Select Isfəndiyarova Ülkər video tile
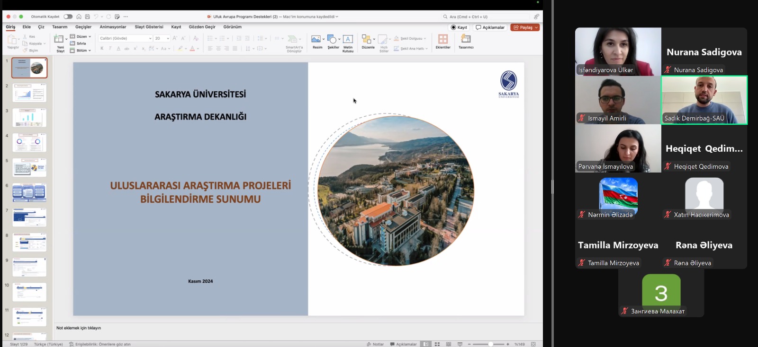Viewport: 758px width, 347px height. pos(618,52)
